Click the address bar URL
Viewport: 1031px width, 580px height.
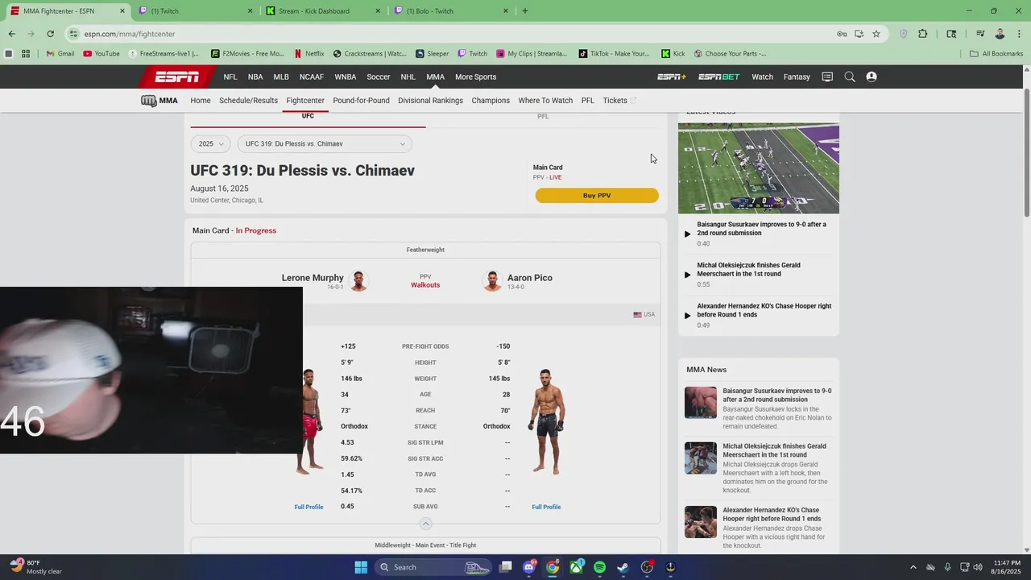click(130, 34)
